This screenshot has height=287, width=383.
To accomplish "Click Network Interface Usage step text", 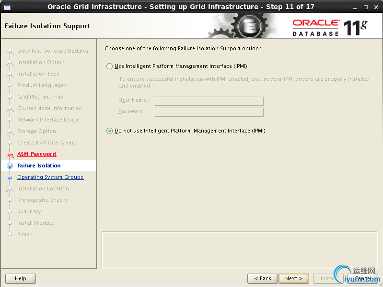I will (48, 120).
